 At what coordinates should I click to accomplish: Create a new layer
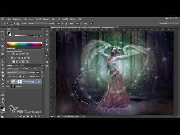[36, 117]
